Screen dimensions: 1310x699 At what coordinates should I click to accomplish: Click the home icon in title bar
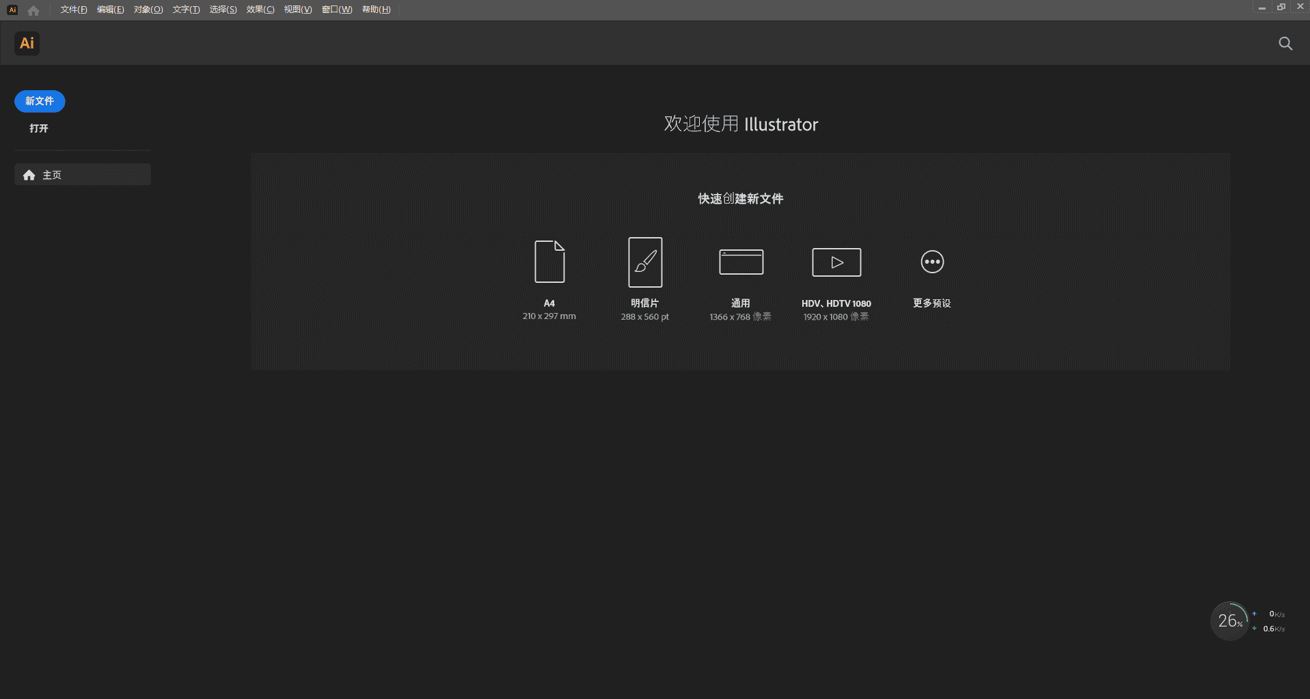click(x=33, y=10)
